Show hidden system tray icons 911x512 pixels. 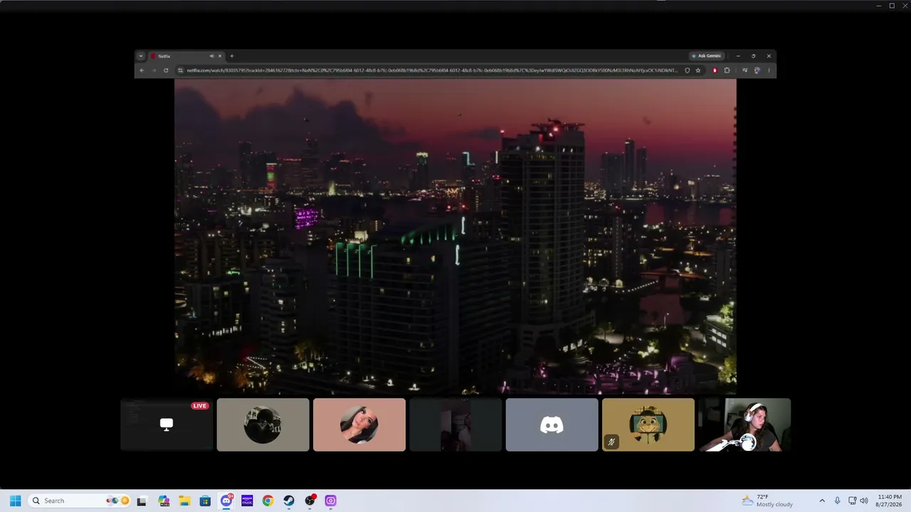coord(822,501)
